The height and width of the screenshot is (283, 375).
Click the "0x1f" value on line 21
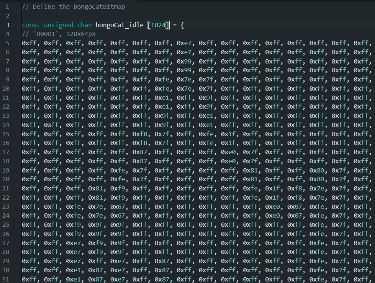click(x=272, y=188)
